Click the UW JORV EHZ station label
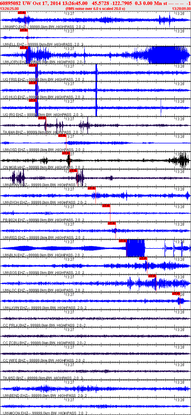The width and height of the screenshot is (191, 415). tap(15, 62)
